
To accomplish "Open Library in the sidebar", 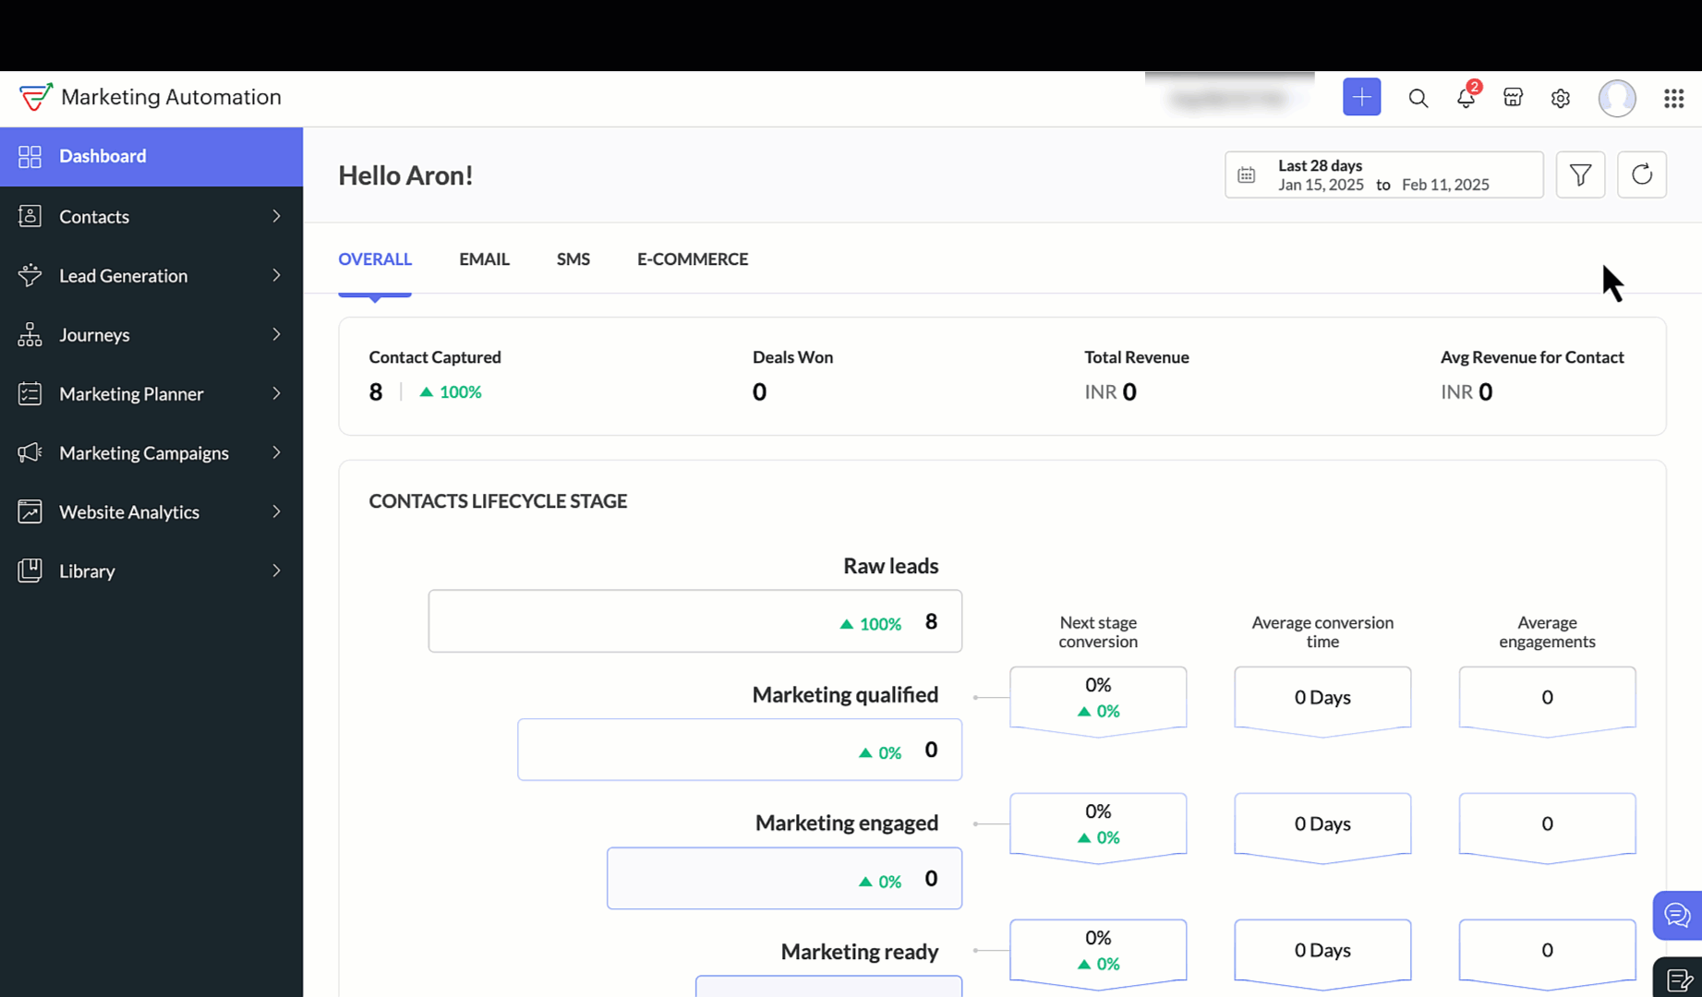I will tap(151, 571).
